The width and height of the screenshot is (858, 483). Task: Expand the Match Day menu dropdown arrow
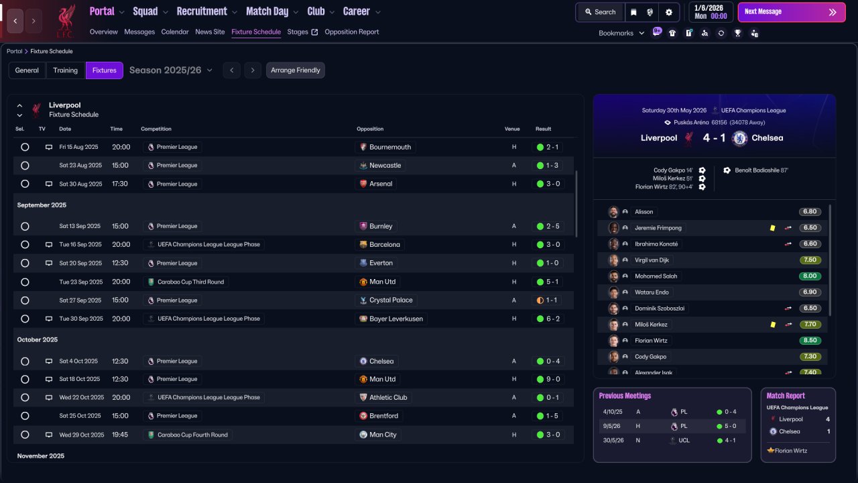(x=296, y=12)
